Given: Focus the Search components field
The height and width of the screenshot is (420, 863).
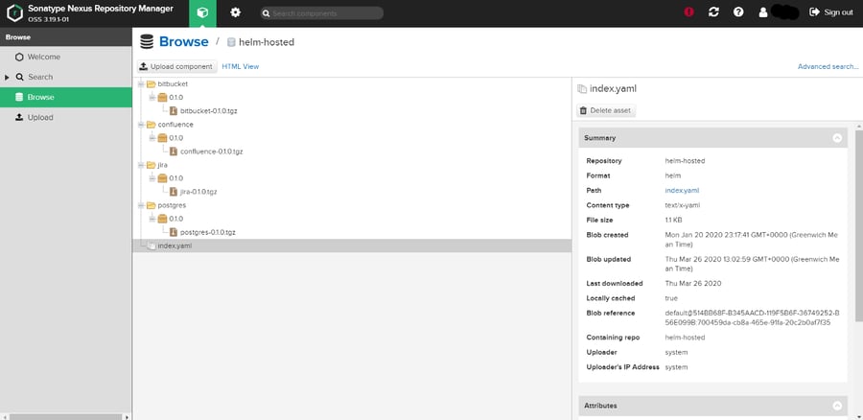Looking at the screenshot, I should [322, 13].
